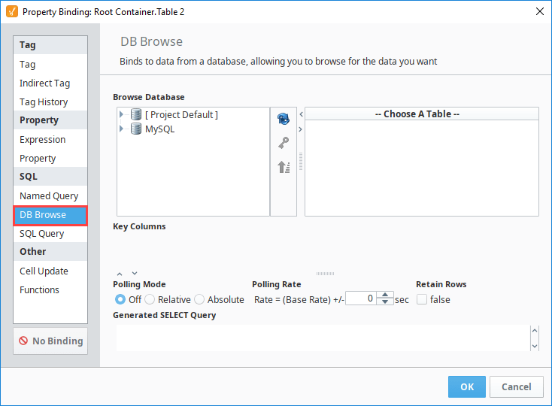Expand the Project Default database node
The width and height of the screenshot is (552, 406).
pos(121,114)
